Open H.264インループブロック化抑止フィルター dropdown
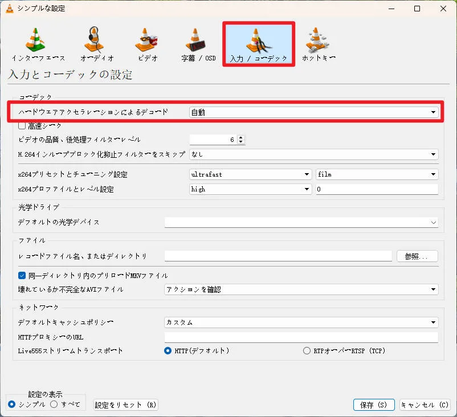Viewport: 457px width, 417px height. (314, 154)
